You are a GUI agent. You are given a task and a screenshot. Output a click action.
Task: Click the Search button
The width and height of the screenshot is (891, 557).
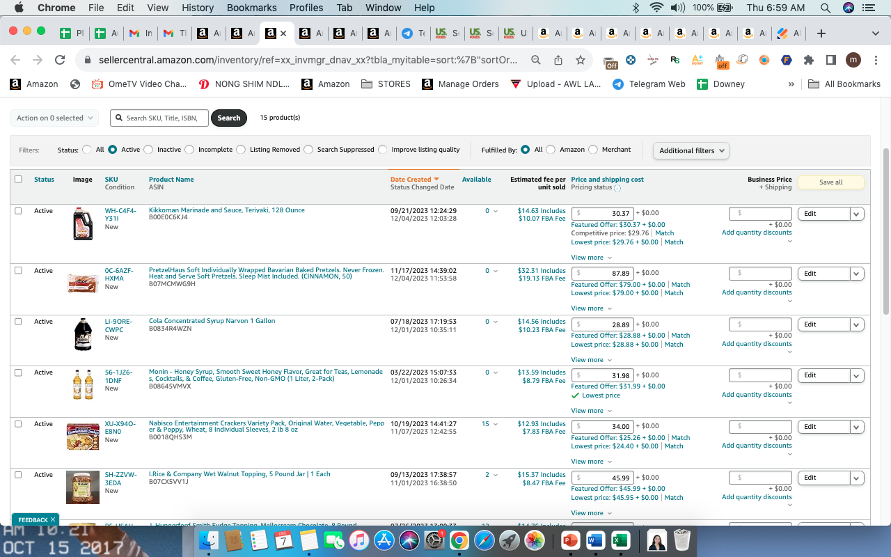(x=229, y=118)
